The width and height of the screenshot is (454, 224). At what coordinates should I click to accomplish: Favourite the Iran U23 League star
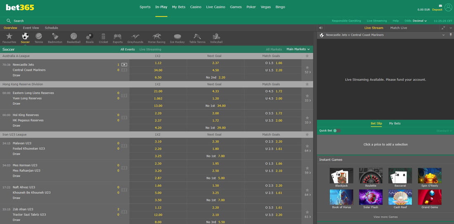point(307,135)
